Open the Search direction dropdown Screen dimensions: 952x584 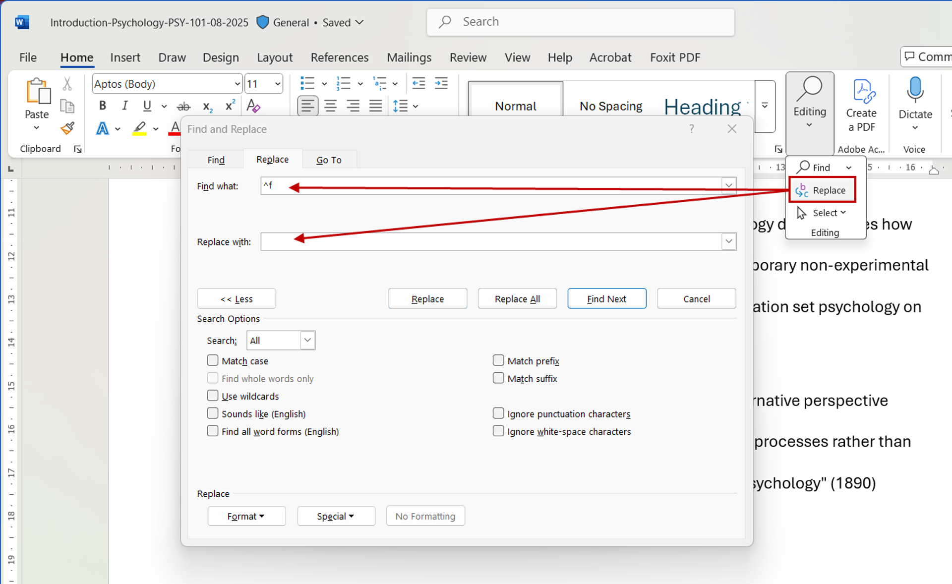point(307,340)
